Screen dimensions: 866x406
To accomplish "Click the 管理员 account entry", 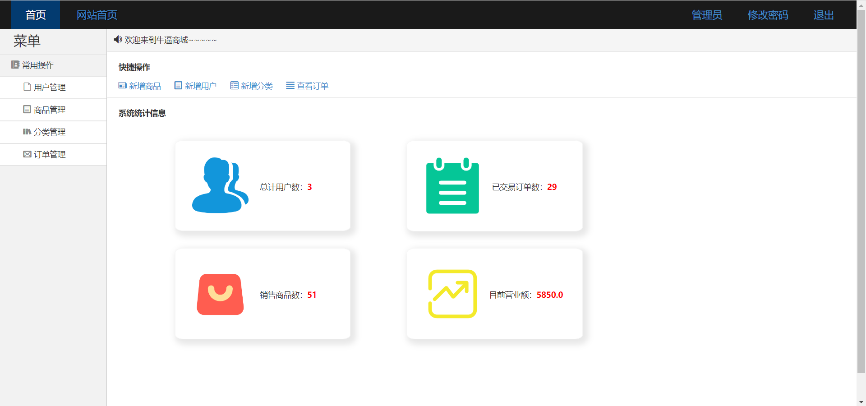I will click(706, 14).
